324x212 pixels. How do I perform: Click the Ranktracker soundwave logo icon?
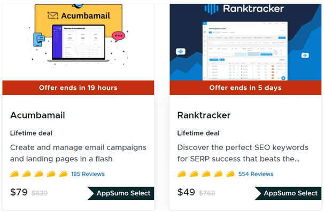click(211, 9)
